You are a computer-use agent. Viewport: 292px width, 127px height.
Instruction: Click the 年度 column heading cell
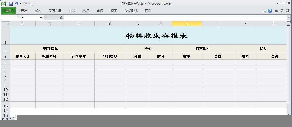click(x=138, y=56)
